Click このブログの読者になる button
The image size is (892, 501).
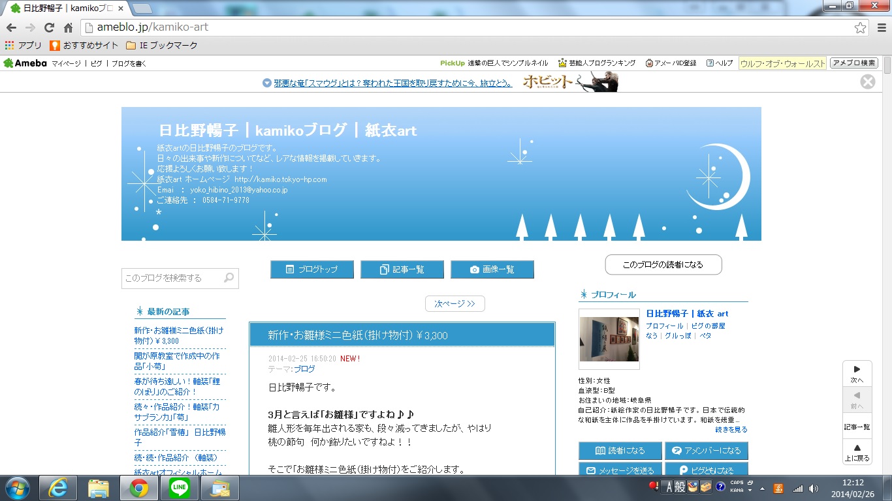pos(663,265)
